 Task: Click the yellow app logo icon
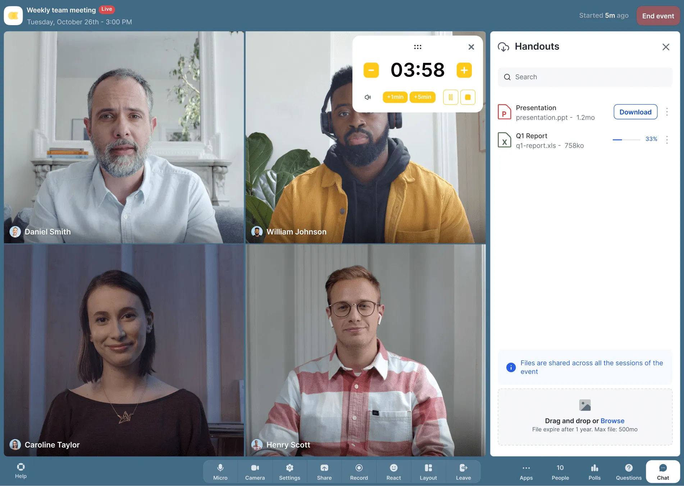pyautogui.click(x=13, y=16)
